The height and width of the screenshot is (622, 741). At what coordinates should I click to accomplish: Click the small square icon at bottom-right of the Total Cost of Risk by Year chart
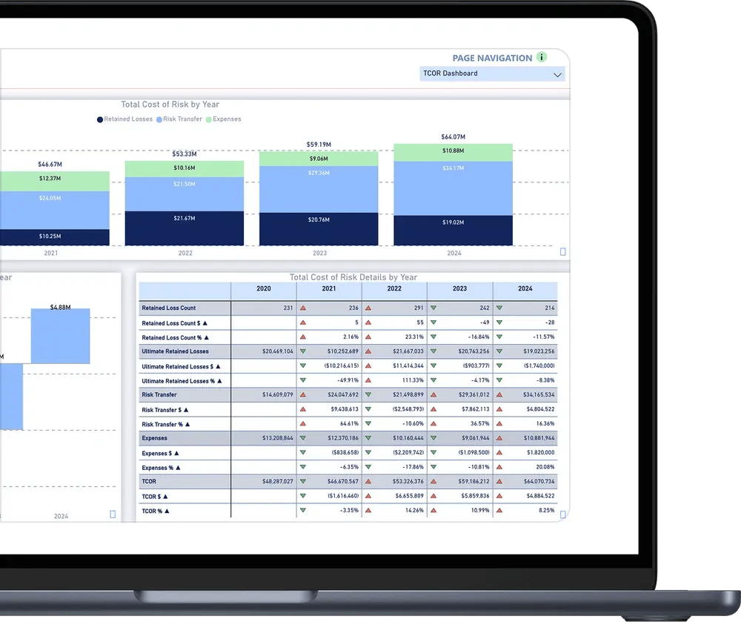tap(562, 252)
